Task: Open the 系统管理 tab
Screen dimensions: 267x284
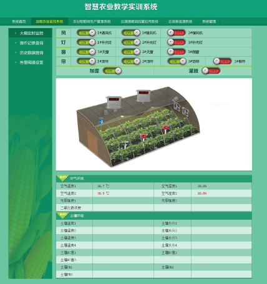Action: coord(209,21)
